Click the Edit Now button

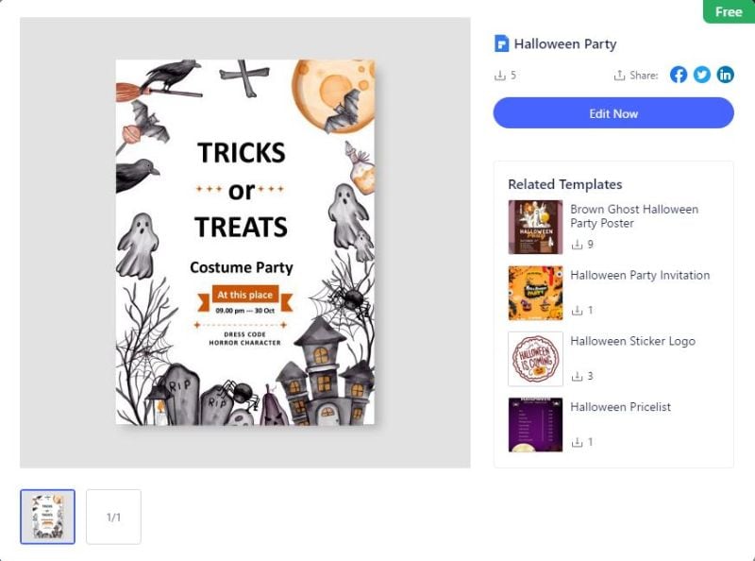(x=613, y=113)
